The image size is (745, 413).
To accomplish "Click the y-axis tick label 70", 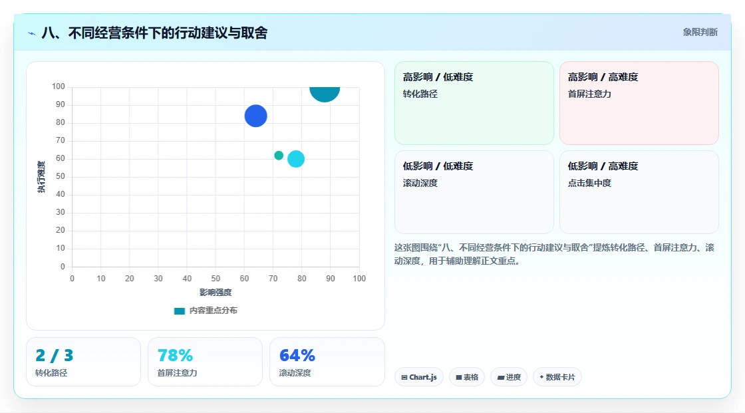I will click(x=61, y=140).
